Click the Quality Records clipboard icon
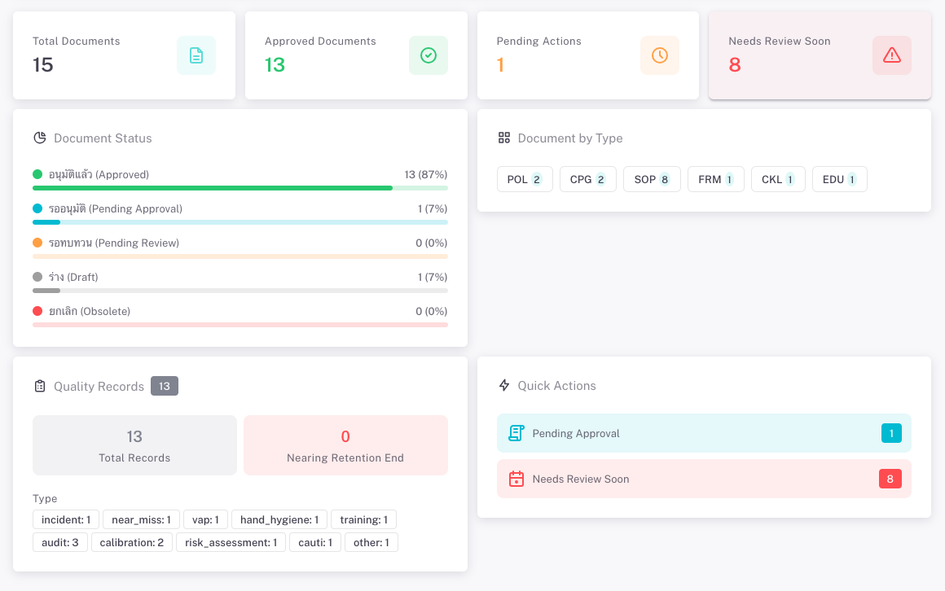945x591 pixels. [x=40, y=387]
